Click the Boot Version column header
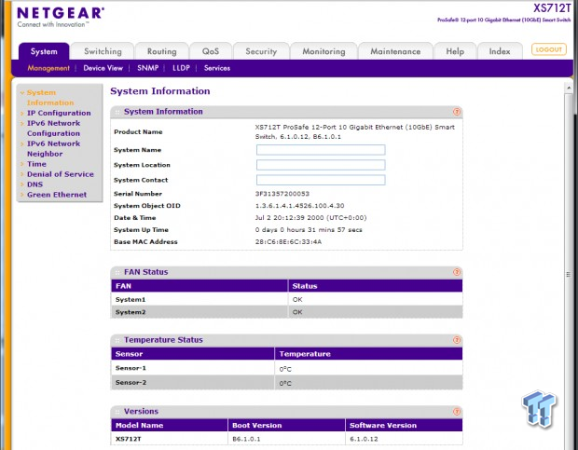Viewport: 578px width, 450px height. (286, 426)
